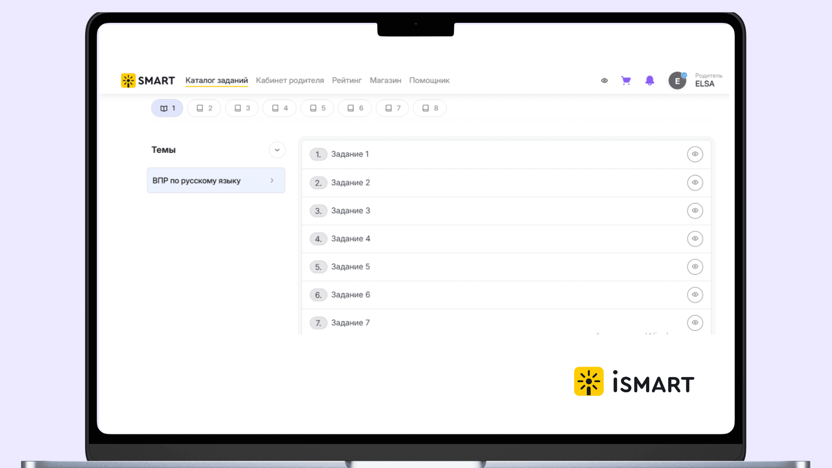
Task: Preview Задание 1 with eye button
Action: [x=695, y=154]
